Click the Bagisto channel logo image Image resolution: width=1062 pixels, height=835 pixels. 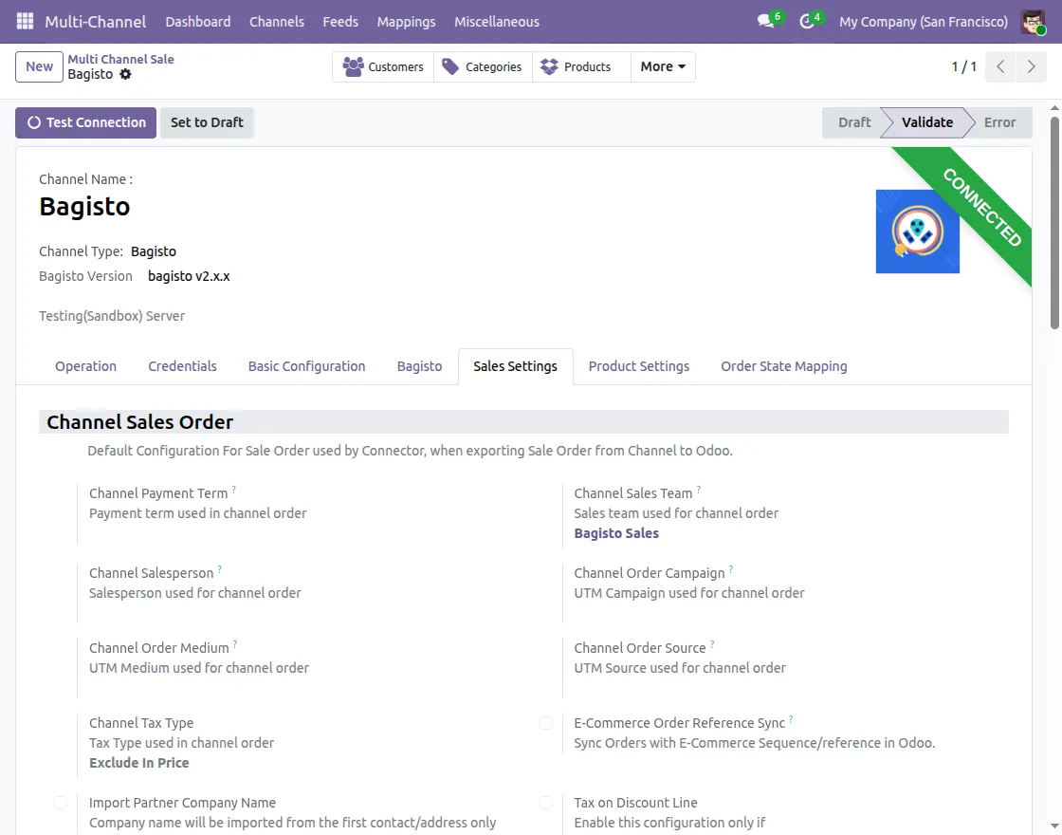(917, 232)
